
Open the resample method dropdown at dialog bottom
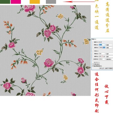click(106, 68)
